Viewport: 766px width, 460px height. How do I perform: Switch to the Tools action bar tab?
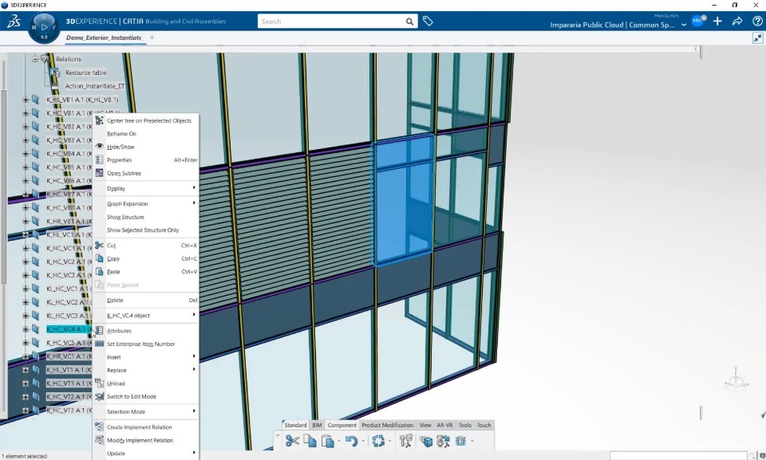click(465, 425)
